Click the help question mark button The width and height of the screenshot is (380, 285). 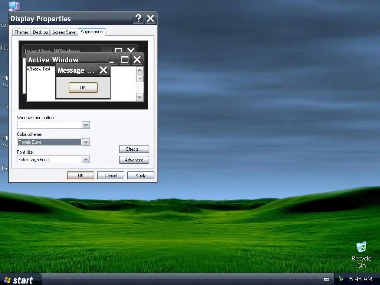point(138,19)
